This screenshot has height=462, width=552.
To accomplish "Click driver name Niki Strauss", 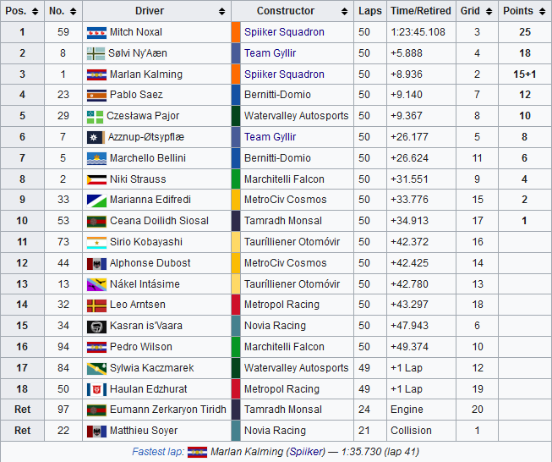I will [138, 179].
